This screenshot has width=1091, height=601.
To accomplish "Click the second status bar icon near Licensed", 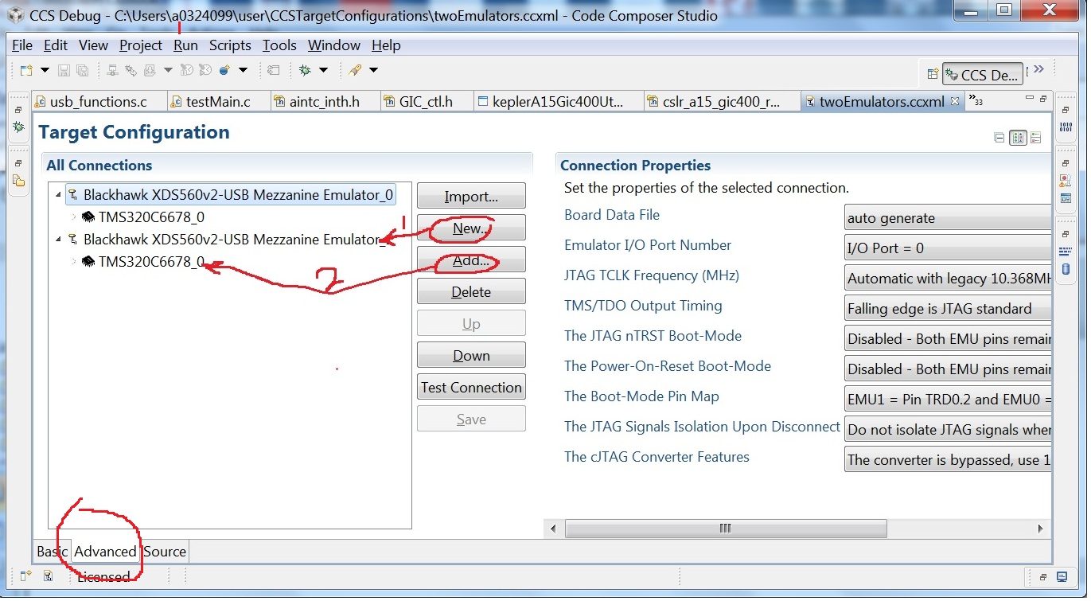I will [48, 576].
